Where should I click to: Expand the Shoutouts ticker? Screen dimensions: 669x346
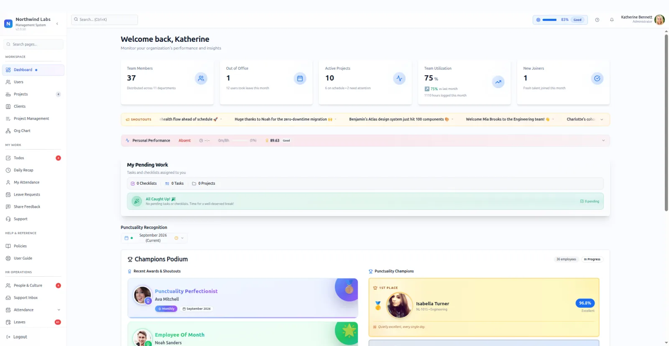[x=602, y=120]
